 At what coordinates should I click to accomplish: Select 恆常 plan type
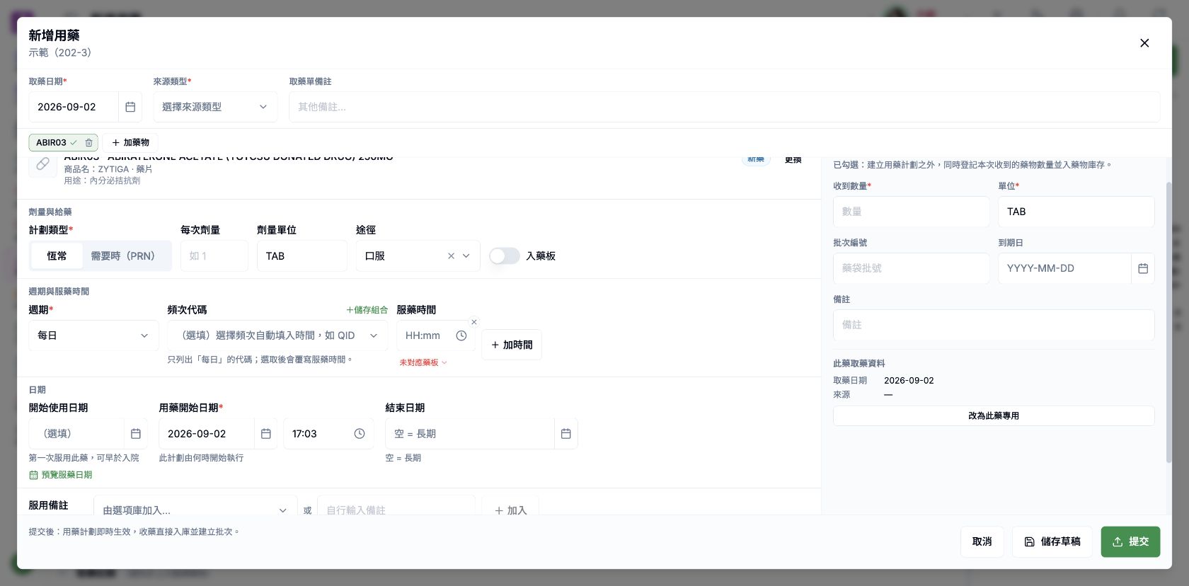[57, 256]
